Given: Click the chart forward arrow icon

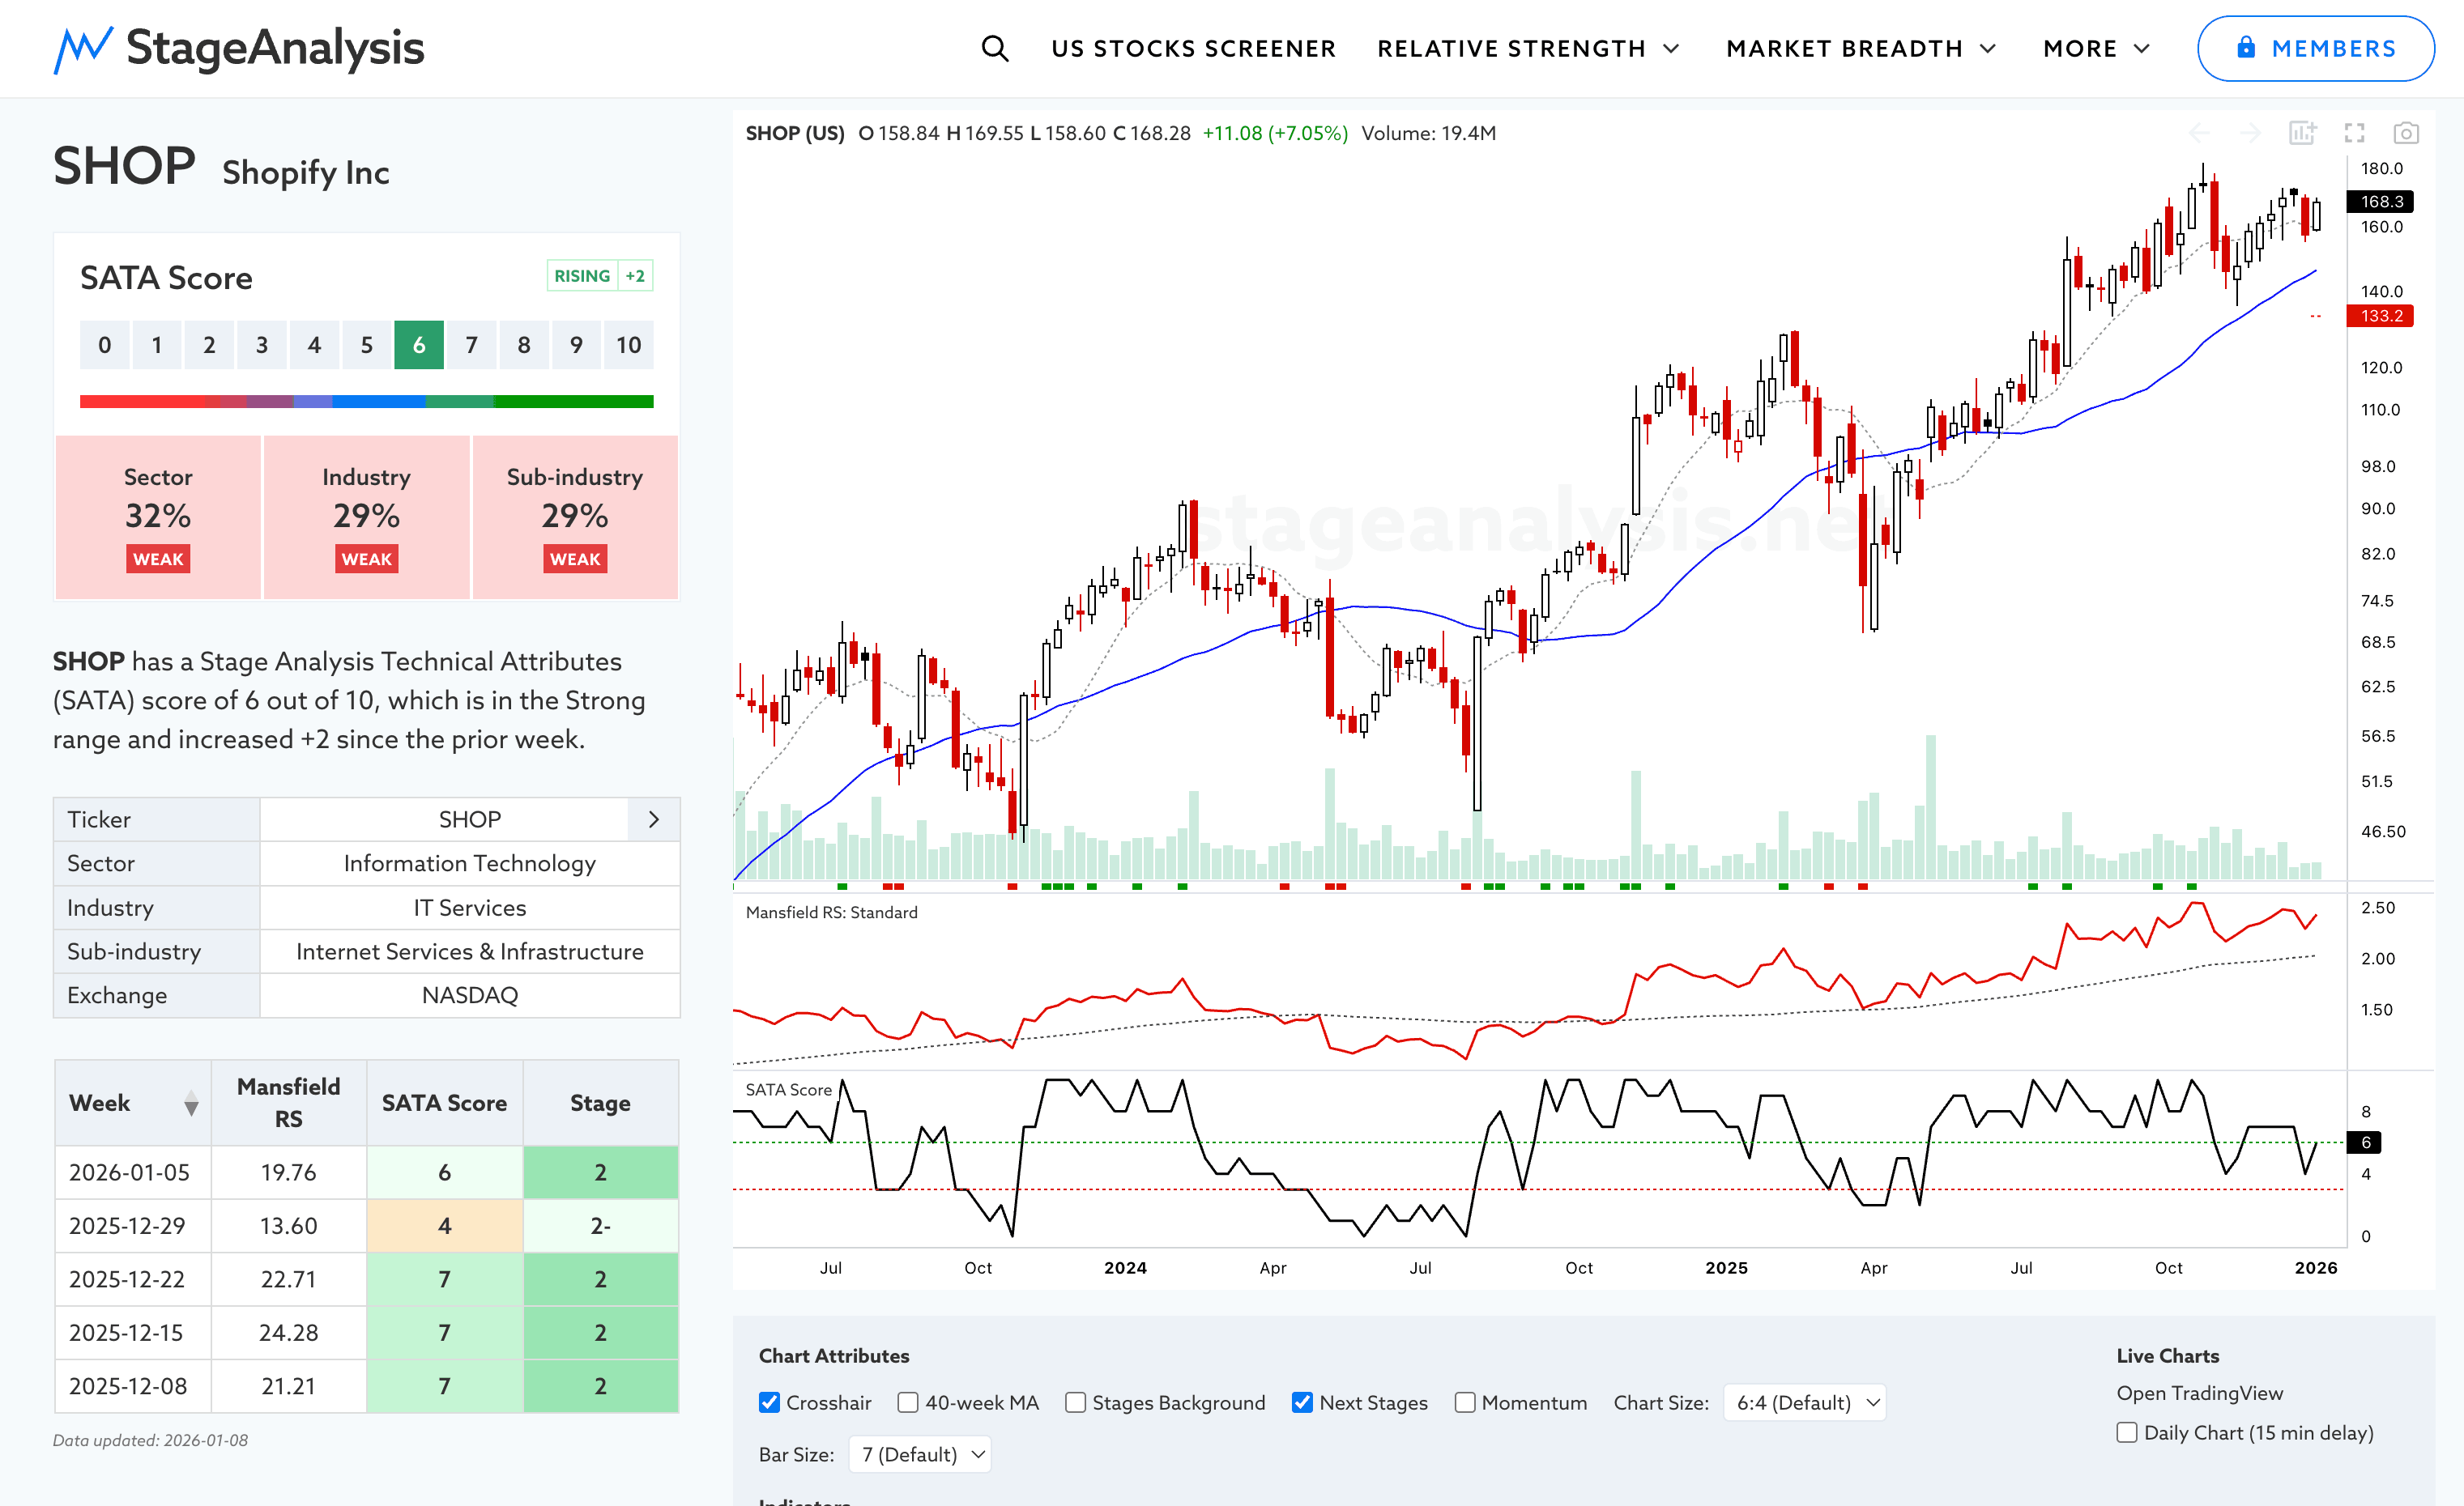Looking at the screenshot, I should pos(2250,133).
